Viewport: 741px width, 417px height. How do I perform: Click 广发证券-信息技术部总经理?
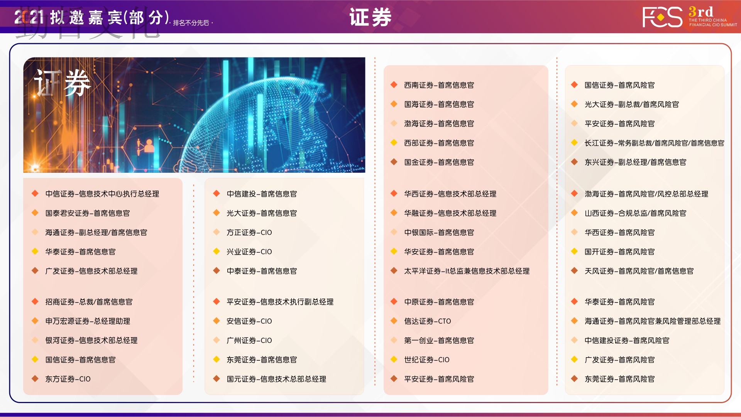tap(91, 271)
